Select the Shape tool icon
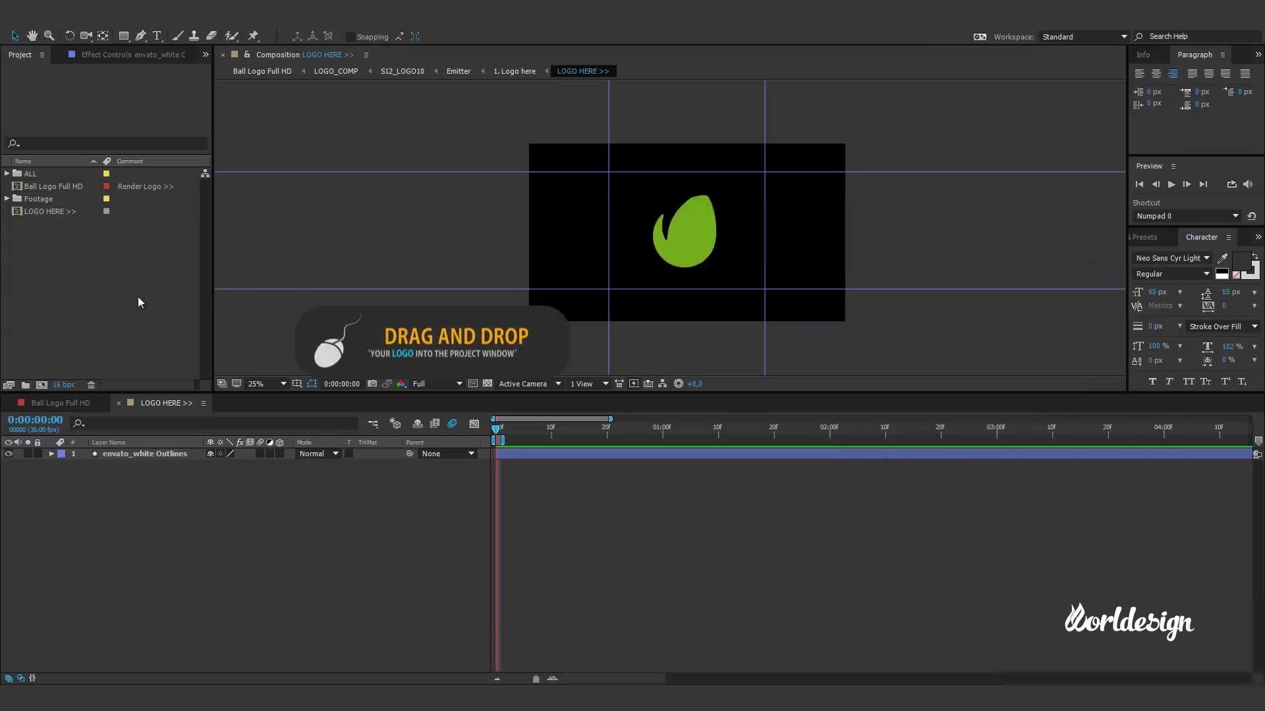This screenshot has width=1265, height=711. [123, 36]
